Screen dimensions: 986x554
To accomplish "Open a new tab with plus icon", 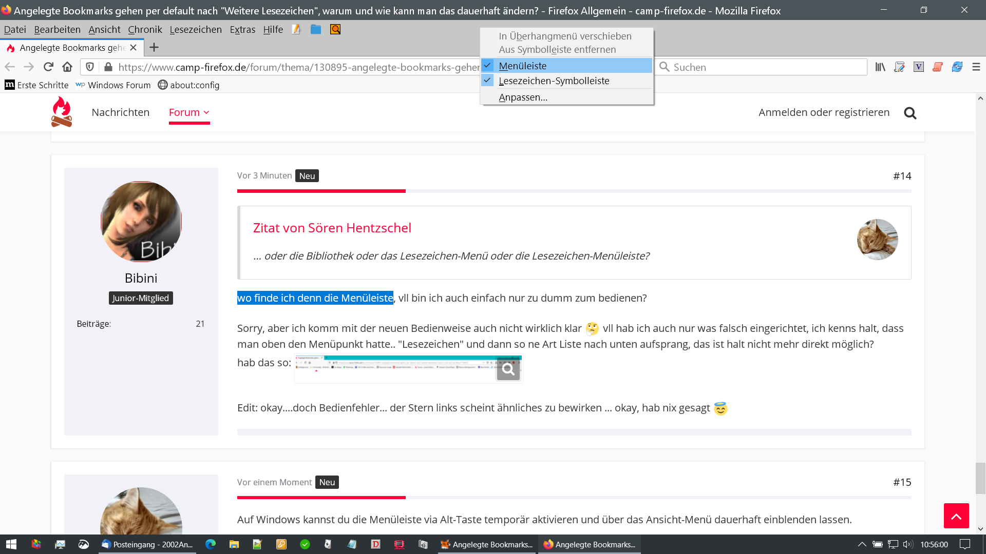I will click(x=154, y=48).
